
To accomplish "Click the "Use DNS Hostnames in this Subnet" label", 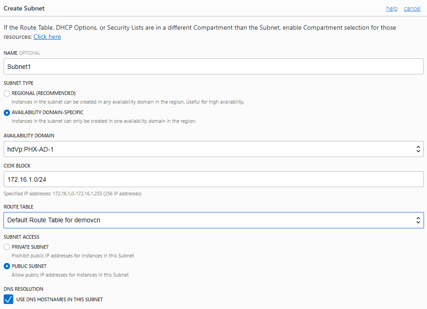I will (x=59, y=299).
